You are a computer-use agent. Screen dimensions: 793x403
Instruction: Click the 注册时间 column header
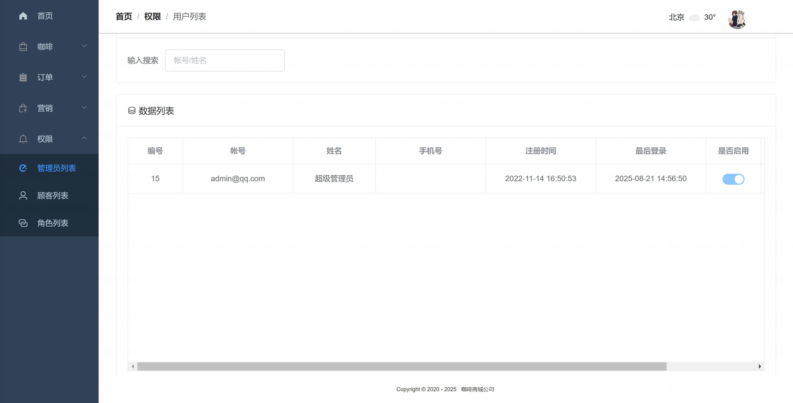[541, 151]
